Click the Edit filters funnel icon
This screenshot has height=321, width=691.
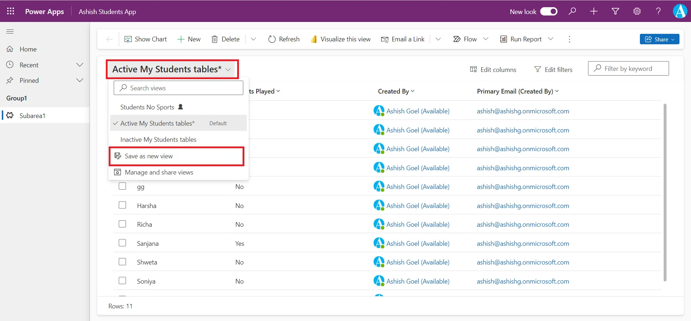click(x=538, y=69)
